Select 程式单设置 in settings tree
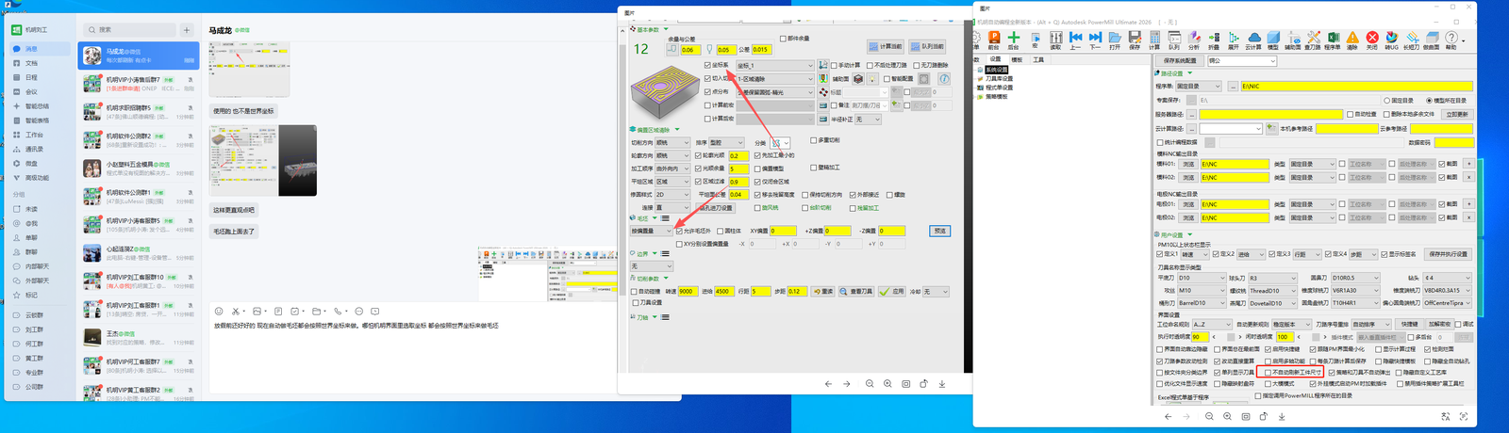This screenshot has width=1509, height=433. (999, 88)
